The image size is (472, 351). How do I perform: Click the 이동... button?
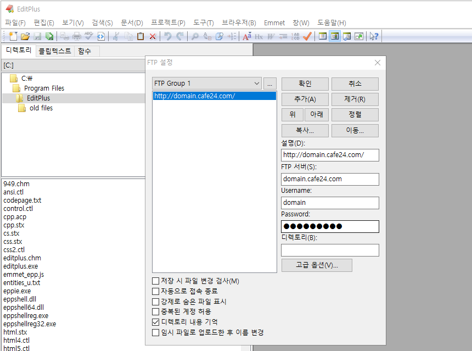point(355,130)
